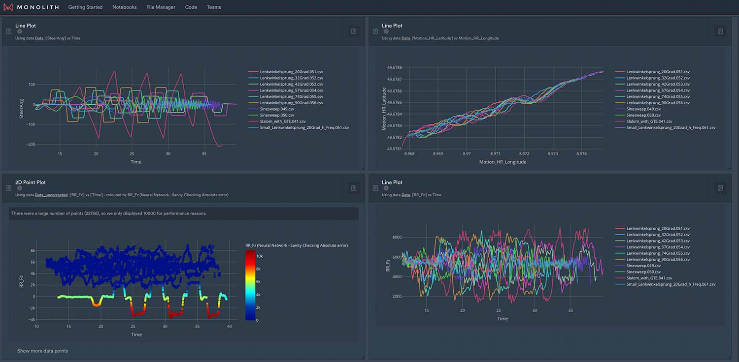The image size is (739, 362).
Task: Open the Code menu item
Action: (x=191, y=7)
